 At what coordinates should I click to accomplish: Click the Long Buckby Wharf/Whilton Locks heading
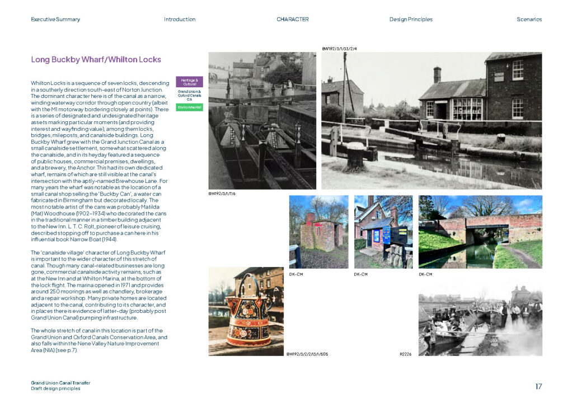pos(96,59)
